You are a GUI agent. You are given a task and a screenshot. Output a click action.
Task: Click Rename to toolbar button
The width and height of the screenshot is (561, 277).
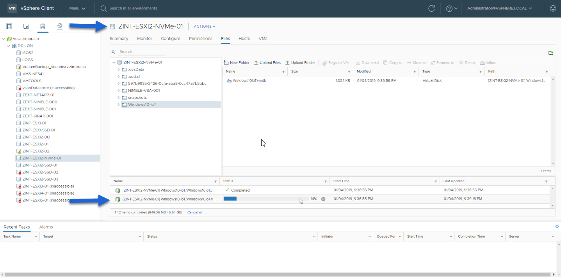[x=442, y=62]
